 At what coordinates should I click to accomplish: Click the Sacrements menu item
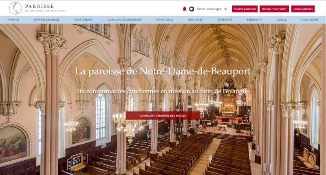pos(225,20)
